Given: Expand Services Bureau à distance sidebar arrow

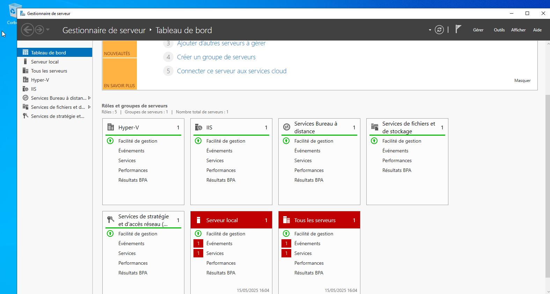Looking at the screenshot, I should coord(89,98).
